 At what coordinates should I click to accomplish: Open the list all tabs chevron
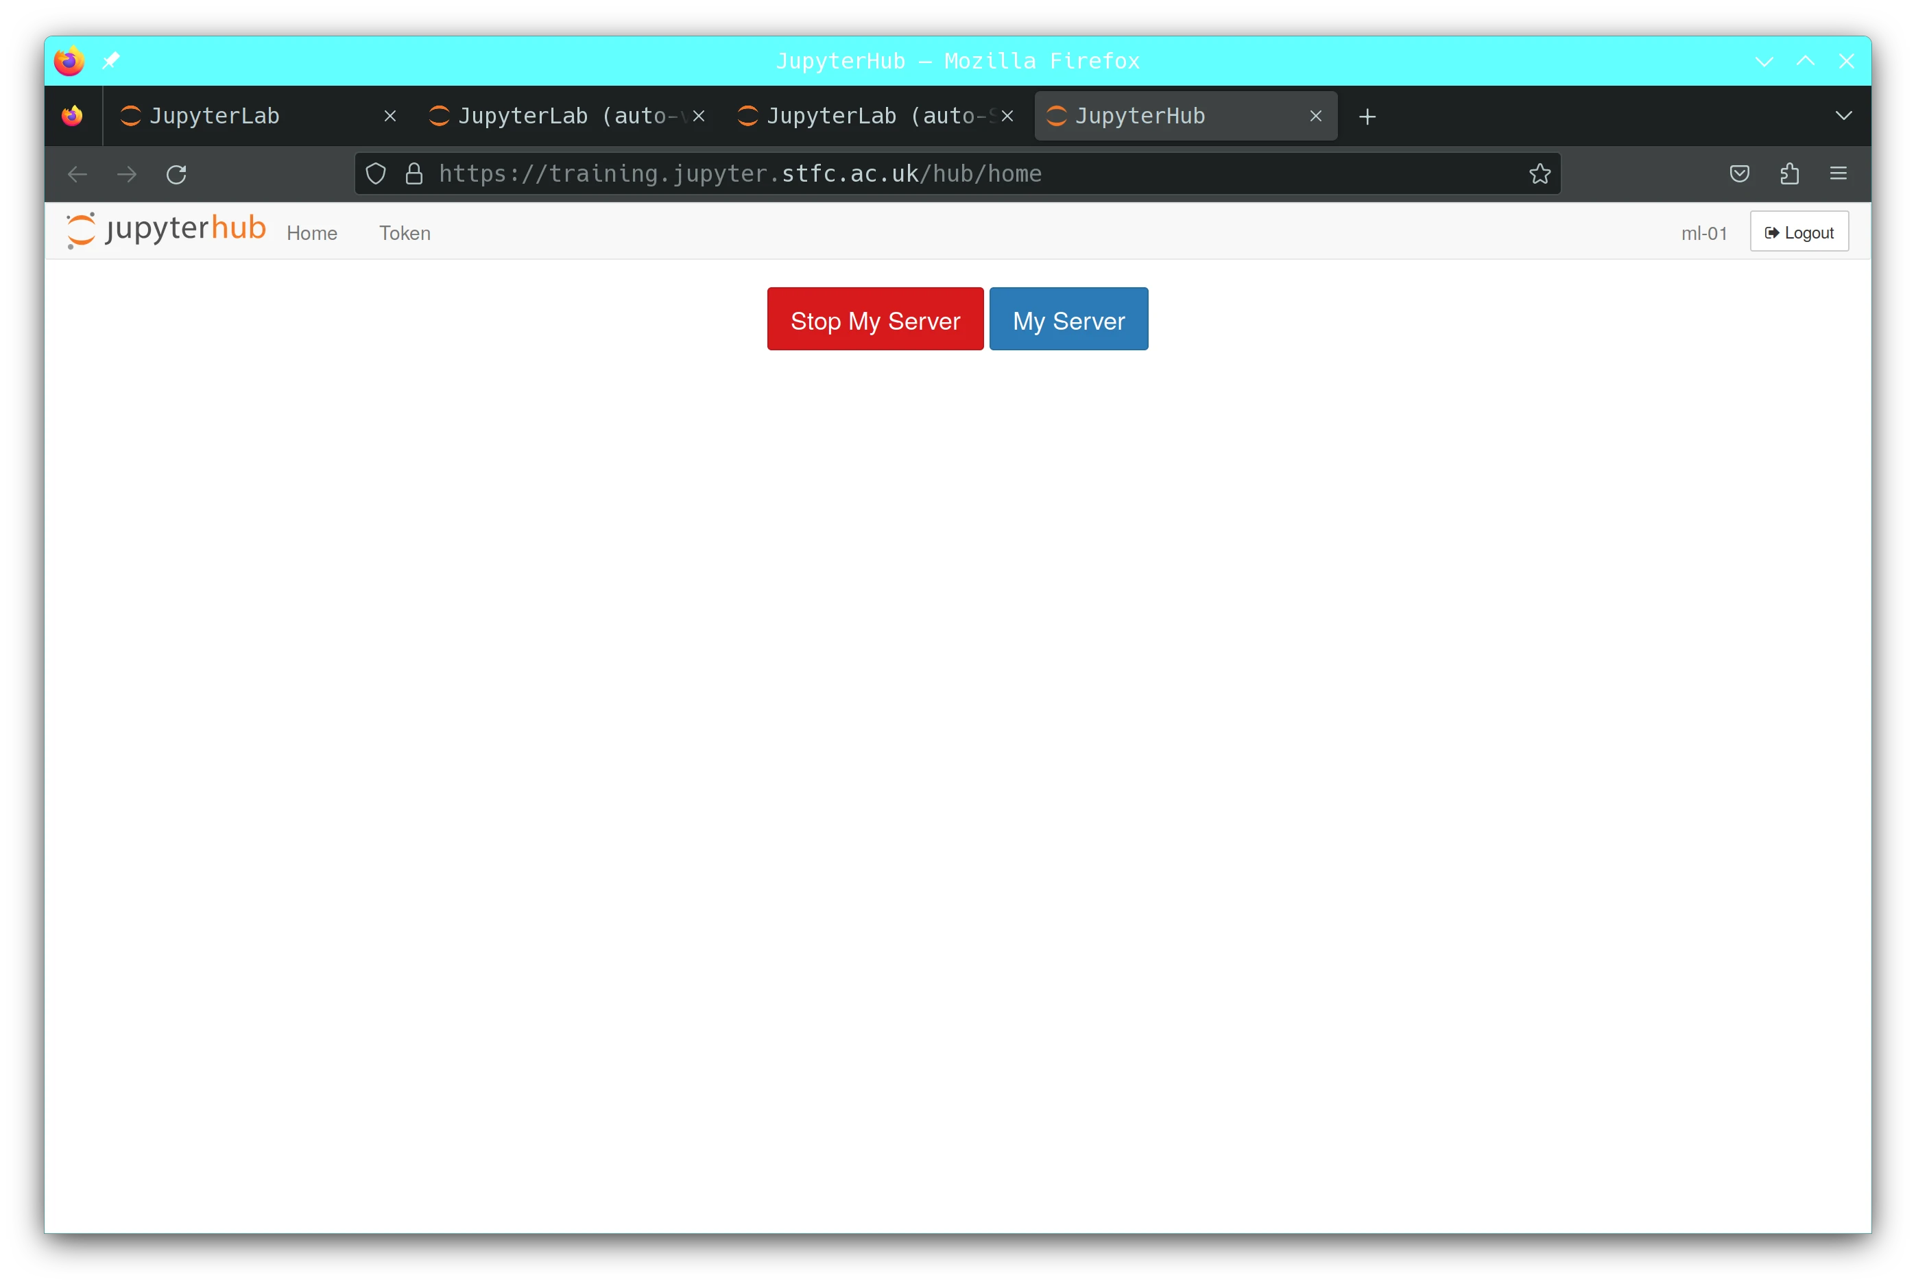coord(1844,116)
